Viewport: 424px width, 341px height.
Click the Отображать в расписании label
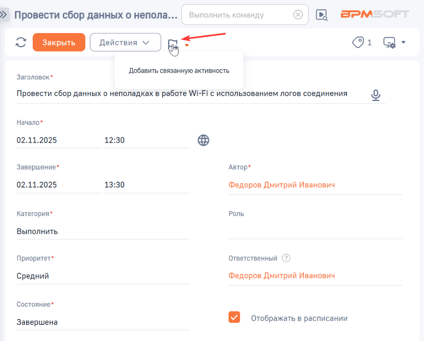click(299, 318)
